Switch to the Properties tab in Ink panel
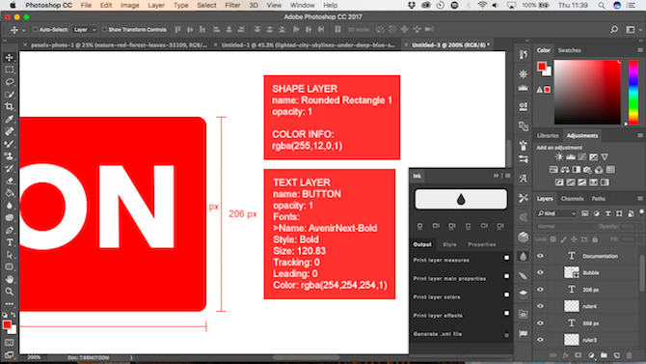Viewport: 646px width, 364px height. [482, 244]
